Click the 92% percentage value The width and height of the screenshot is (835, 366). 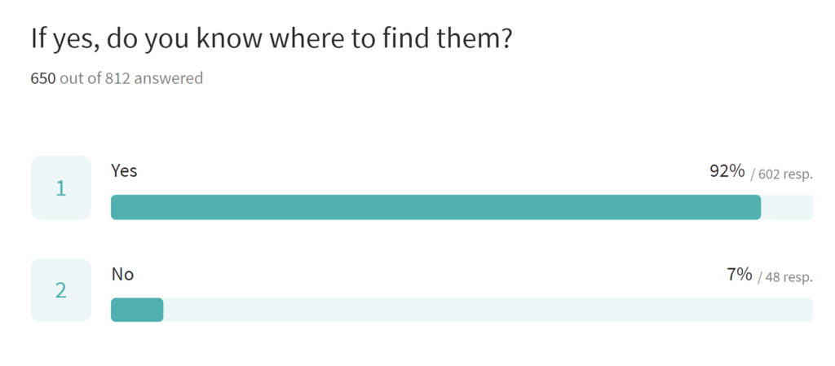coord(727,171)
